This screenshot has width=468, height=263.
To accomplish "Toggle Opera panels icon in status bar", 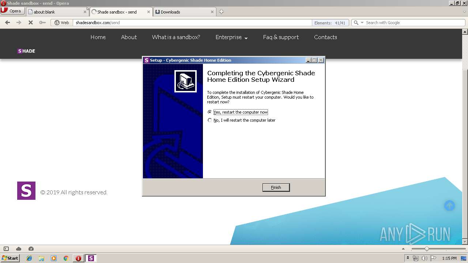I will pos(6,249).
